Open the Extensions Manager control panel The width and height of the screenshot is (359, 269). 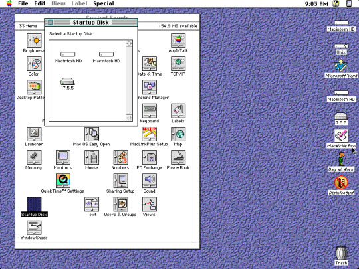pos(150,88)
